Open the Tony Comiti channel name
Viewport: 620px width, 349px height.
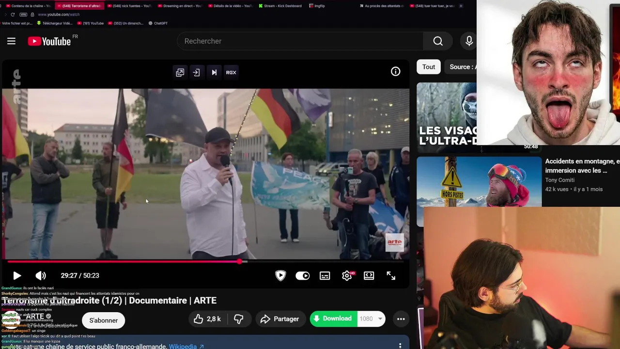click(559, 180)
